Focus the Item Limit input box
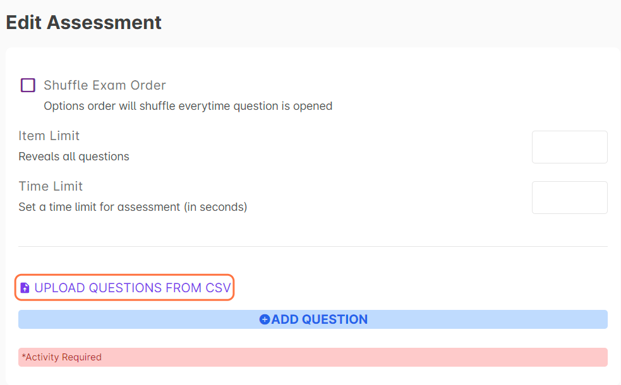The height and width of the screenshot is (385, 621). coord(569,147)
